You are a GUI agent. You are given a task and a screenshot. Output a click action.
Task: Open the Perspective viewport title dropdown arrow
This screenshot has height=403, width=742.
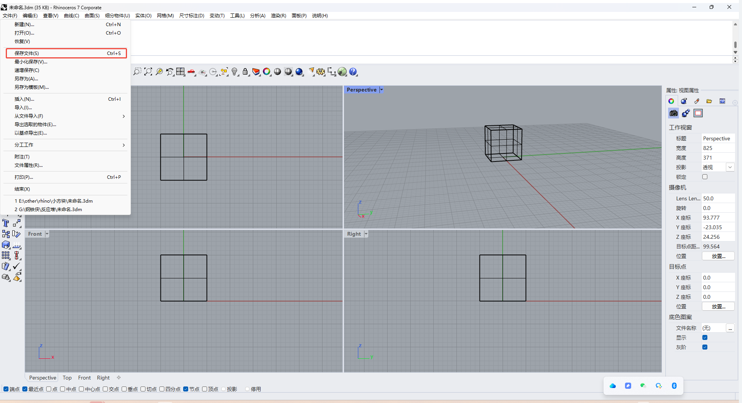[x=381, y=90]
